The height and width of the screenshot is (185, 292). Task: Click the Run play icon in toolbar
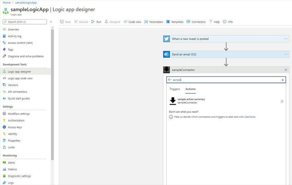tap(93, 22)
